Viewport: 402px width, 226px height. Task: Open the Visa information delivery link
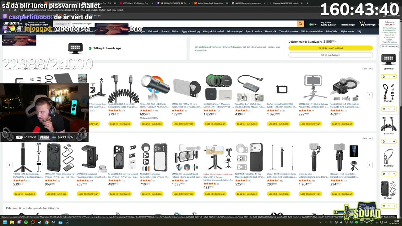coord(237,49)
